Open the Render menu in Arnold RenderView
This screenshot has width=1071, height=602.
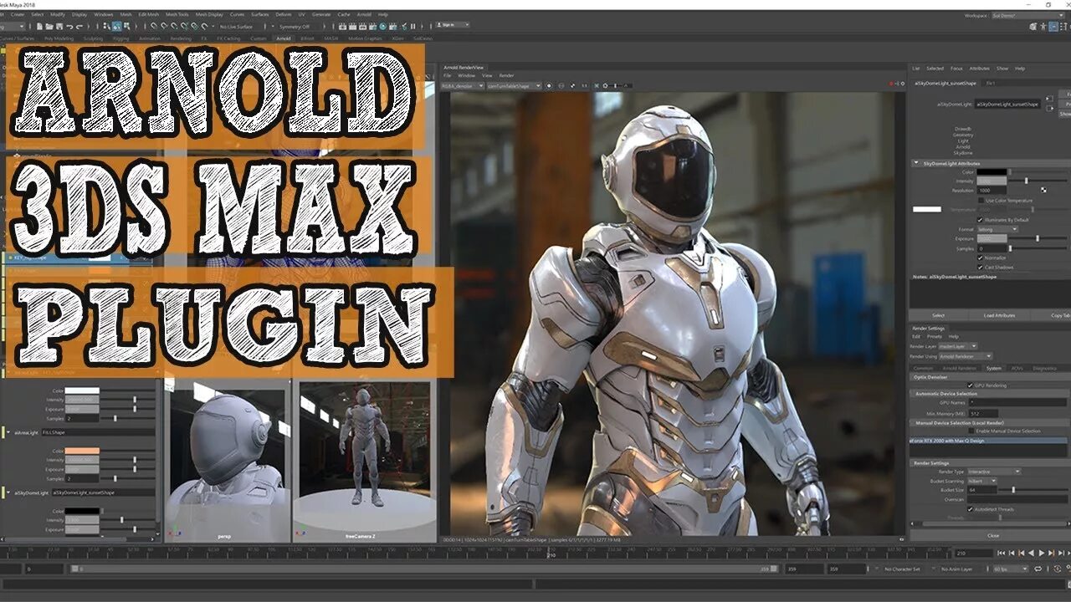(x=506, y=75)
